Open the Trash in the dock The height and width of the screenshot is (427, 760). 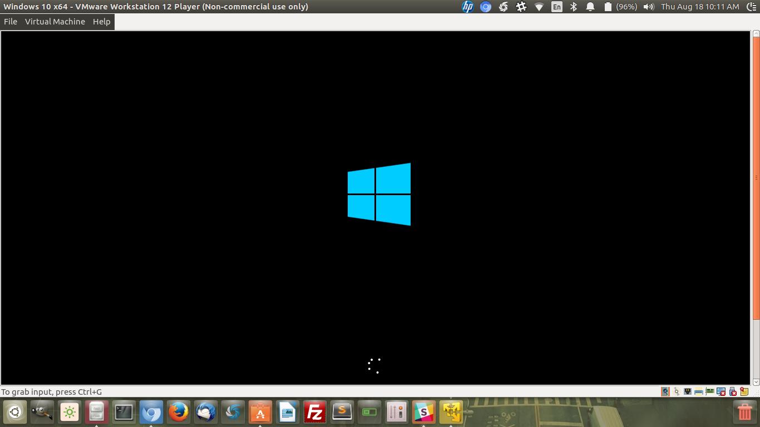[x=744, y=413]
